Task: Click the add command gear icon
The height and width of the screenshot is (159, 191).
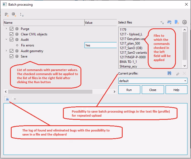Action: [14, 15]
